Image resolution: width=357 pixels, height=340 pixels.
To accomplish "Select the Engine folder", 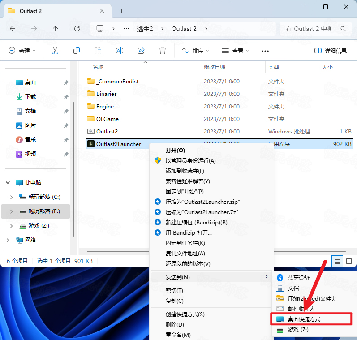I will tap(105, 106).
